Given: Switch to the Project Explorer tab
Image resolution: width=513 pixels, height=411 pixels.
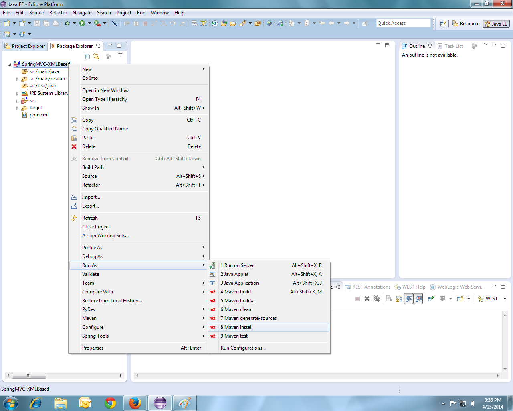Looking at the screenshot, I should click(25, 46).
